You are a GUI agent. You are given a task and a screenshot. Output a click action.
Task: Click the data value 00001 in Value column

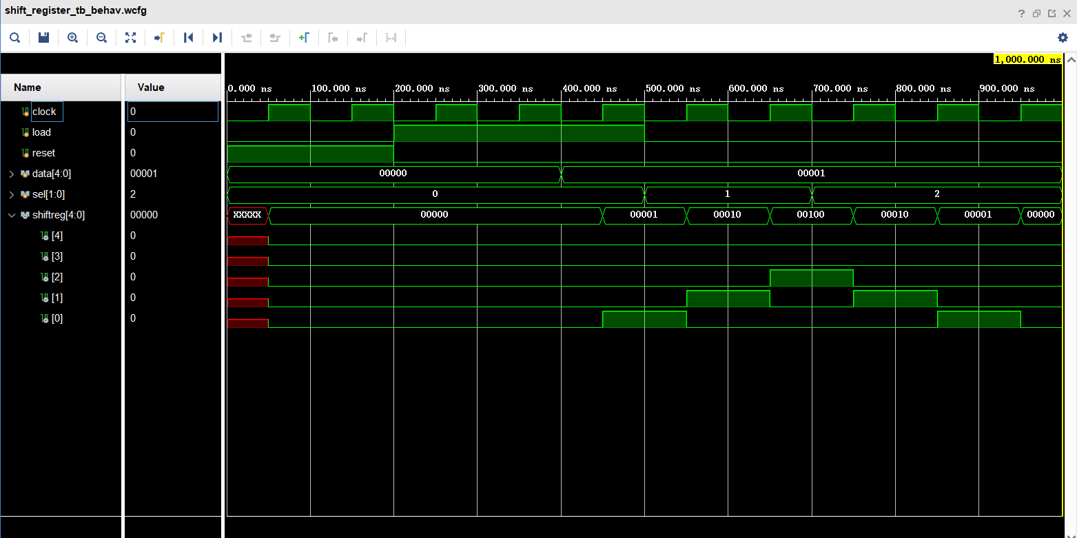(144, 174)
